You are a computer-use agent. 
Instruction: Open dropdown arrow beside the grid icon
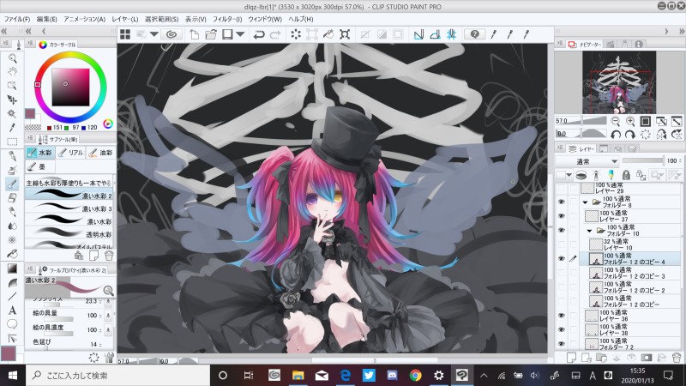point(154,34)
